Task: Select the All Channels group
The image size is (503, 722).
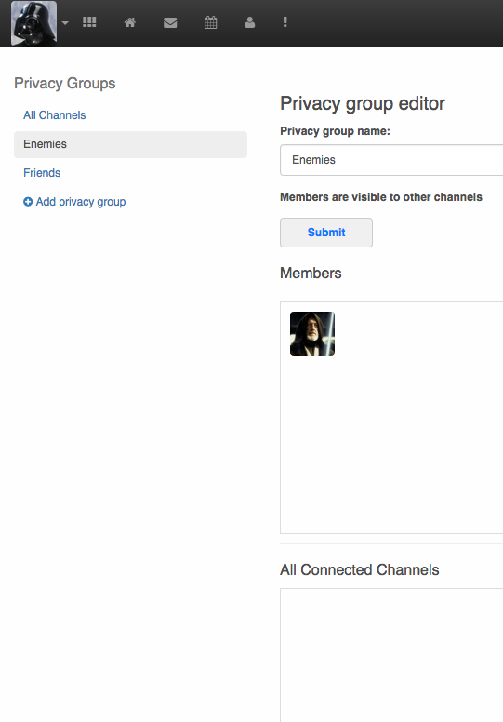Action: point(54,115)
